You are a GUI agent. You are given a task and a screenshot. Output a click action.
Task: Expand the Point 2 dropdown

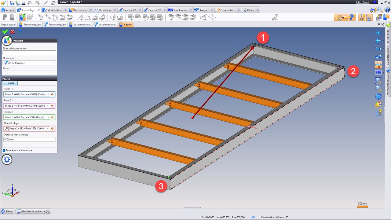[48, 106]
